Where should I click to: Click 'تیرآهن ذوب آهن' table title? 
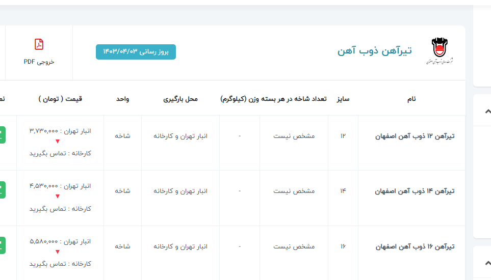374,51
